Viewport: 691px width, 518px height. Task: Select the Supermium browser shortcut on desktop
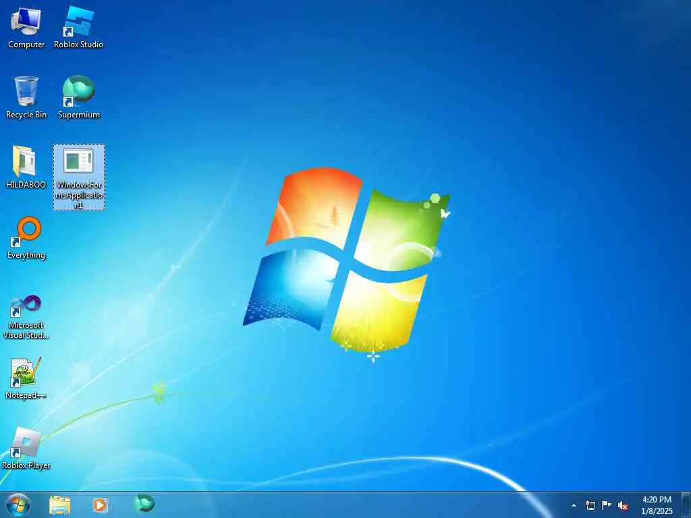click(x=79, y=97)
